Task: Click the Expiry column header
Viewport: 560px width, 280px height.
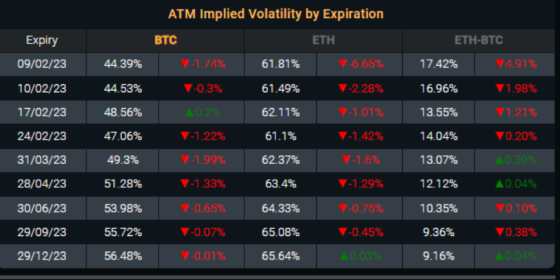Action: (42, 41)
